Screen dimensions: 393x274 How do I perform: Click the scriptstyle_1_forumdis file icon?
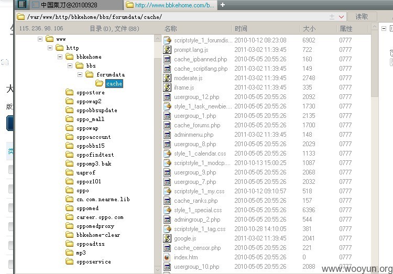click(x=167, y=40)
